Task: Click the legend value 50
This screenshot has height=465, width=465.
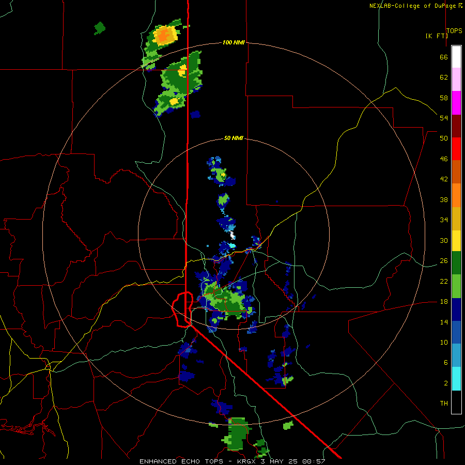Action: [x=444, y=138]
